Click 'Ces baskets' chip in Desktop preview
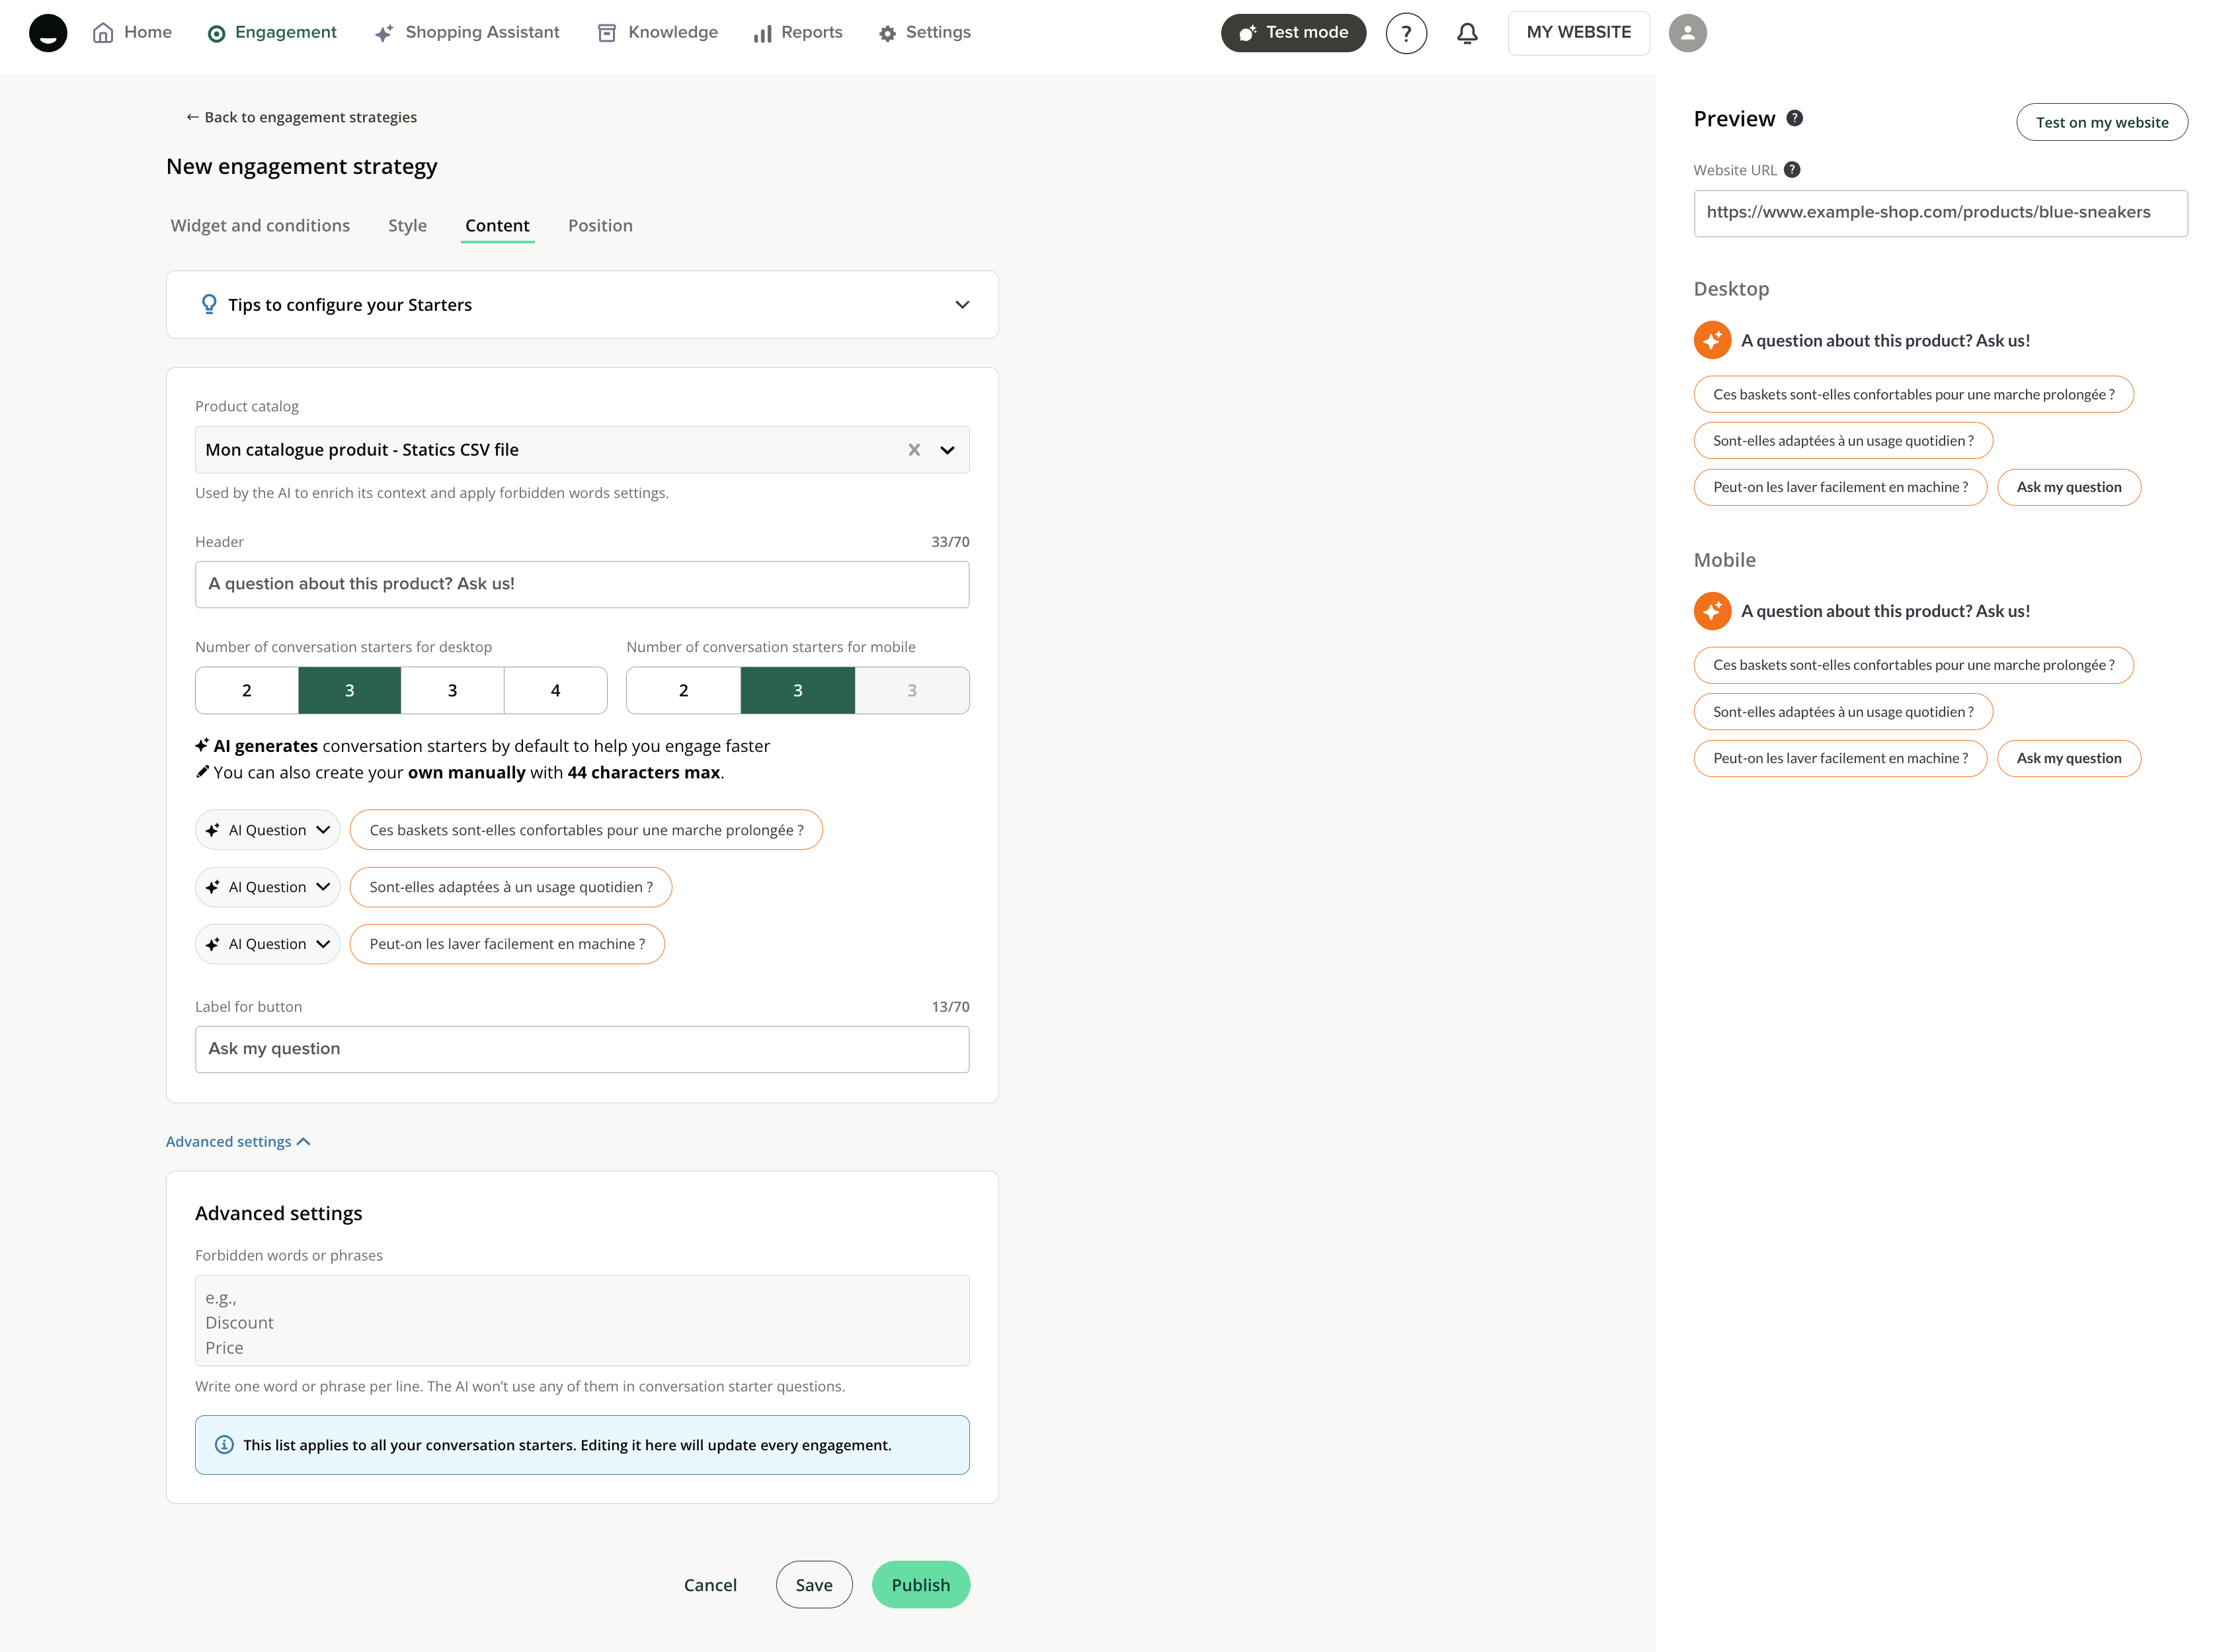This screenshot has width=2219, height=1652. [1913, 394]
